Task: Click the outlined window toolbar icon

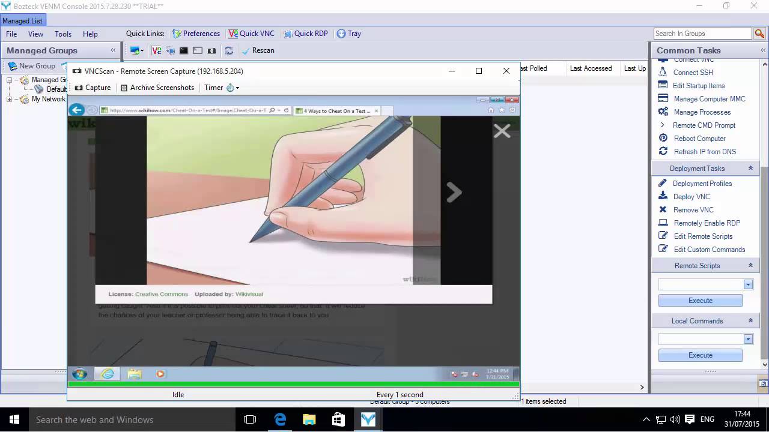Action: pyautogui.click(x=198, y=51)
